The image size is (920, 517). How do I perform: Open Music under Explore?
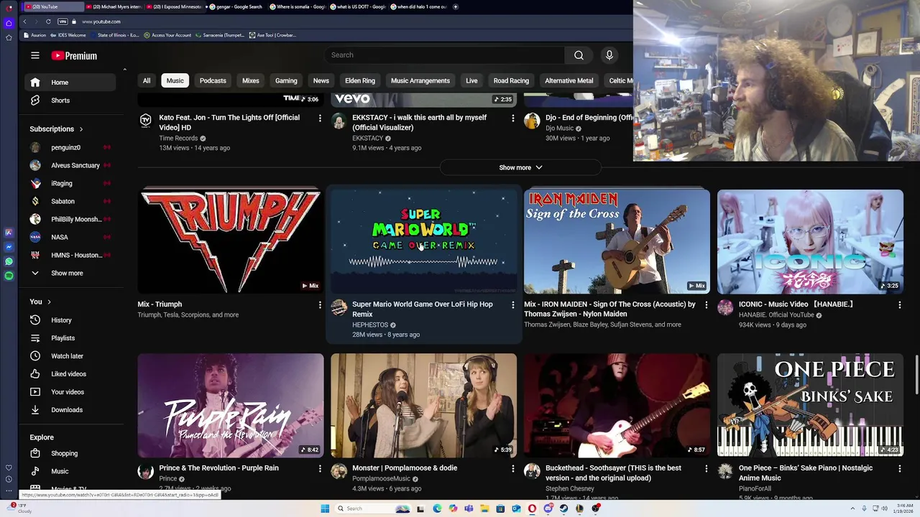pyautogui.click(x=70, y=471)
